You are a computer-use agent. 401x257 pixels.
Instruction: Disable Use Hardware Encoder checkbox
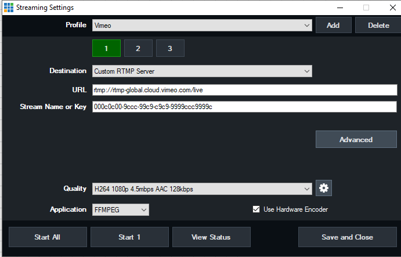click(257, 209)
